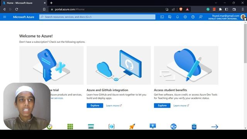Open the browser main menu
Screen dimensions: 247x139
(243, 9)
